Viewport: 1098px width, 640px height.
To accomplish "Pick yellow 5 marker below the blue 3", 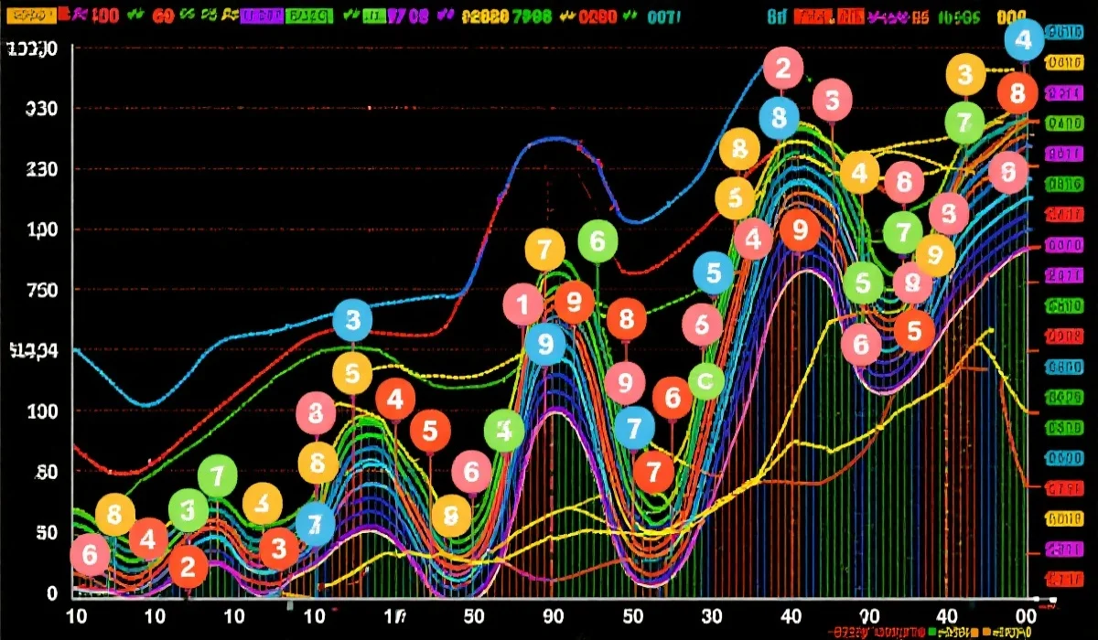I will pyautogui.click(x=352, y=373).
